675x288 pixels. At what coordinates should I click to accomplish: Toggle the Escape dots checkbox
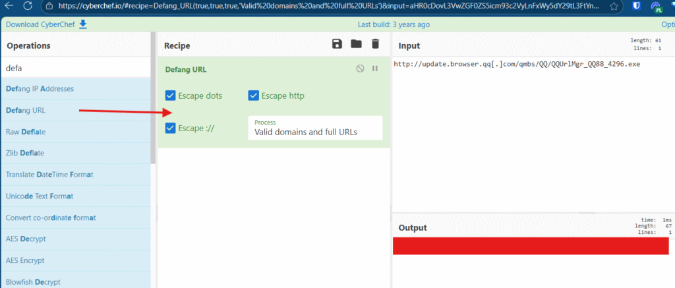tap(171, 96)
